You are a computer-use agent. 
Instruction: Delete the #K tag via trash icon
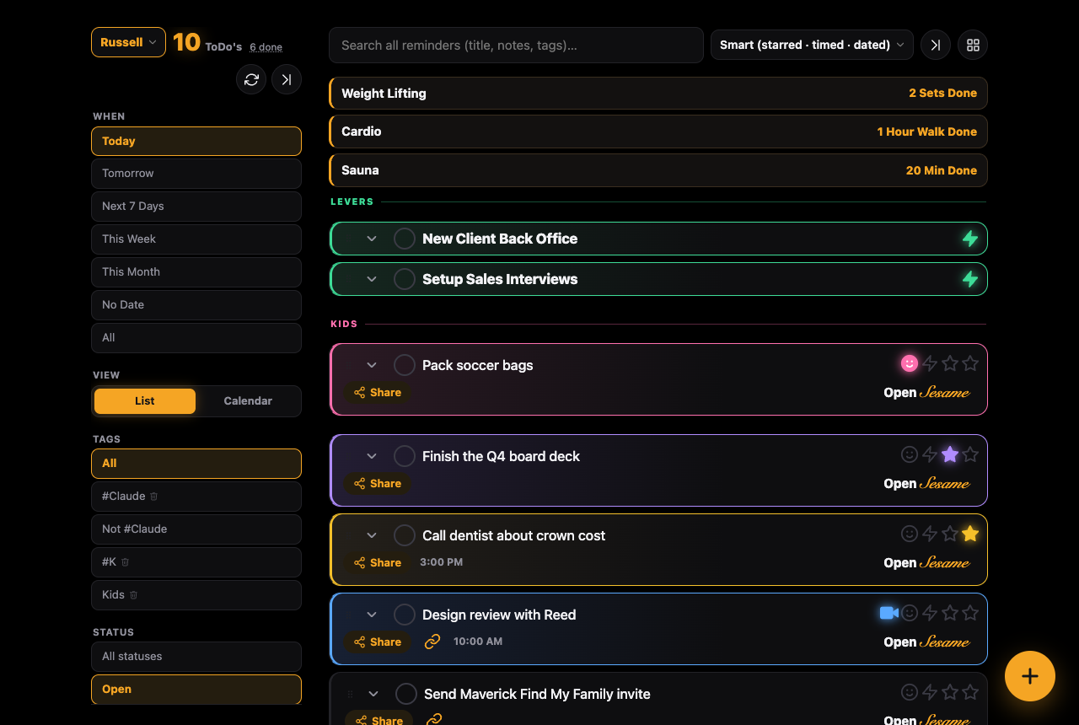[x=126, y=562]
